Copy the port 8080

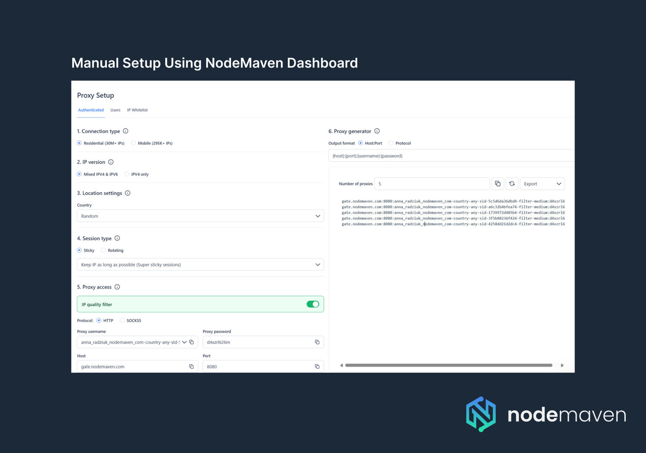(317, 366)
